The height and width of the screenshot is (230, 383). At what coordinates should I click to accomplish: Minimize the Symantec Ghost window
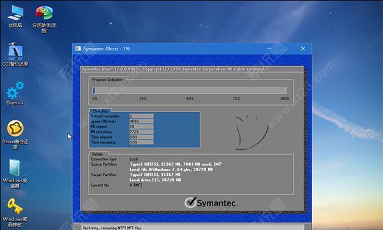point(269,48)
